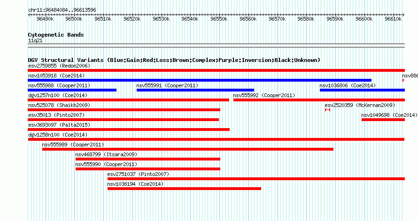The image size is (418, 221).
Task: Click esv2751037 (Pinto2007) label
Action: [x=138, y=174]
